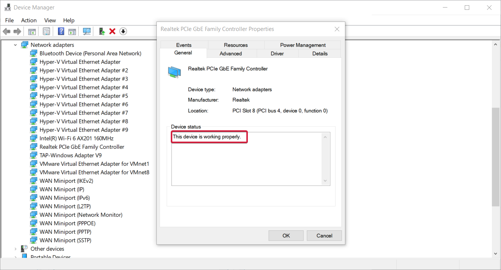501x270 pixels.
Task: Select Realtek PCIe GbE Family Controller in tree
Action: [82, 147]
